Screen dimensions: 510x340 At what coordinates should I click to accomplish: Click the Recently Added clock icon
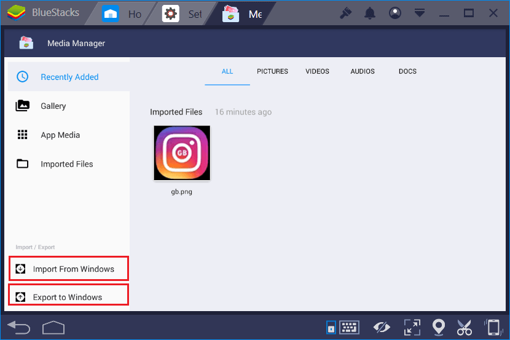click(23, 77)
